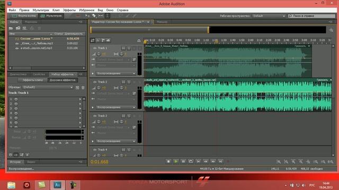Viewport: 339px width, 190px height.
Task: Click Track 2 volume knob
Action: pos(99,88)
